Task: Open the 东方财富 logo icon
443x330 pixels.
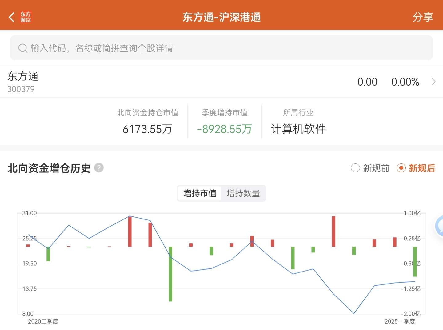Action: pyautogui.click(x=26, y=17)
